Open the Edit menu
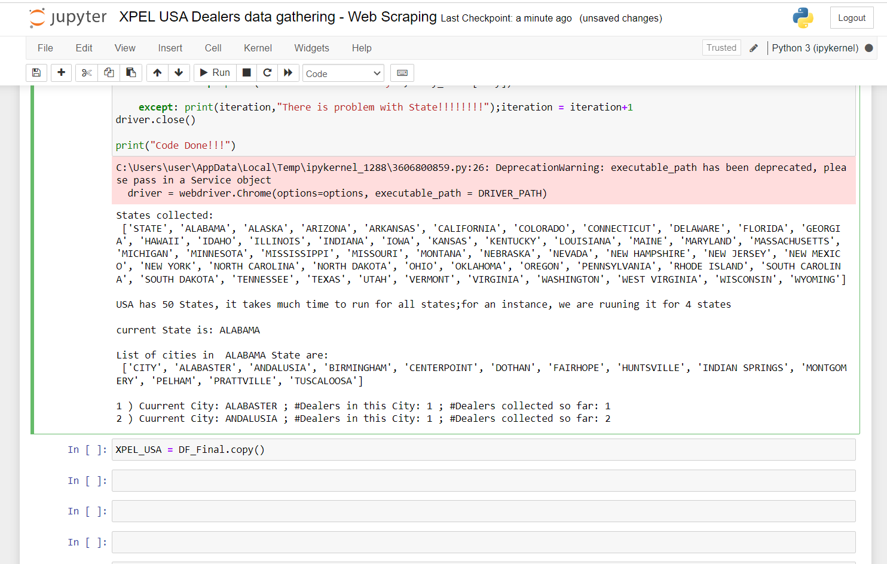 coord(84,48)
